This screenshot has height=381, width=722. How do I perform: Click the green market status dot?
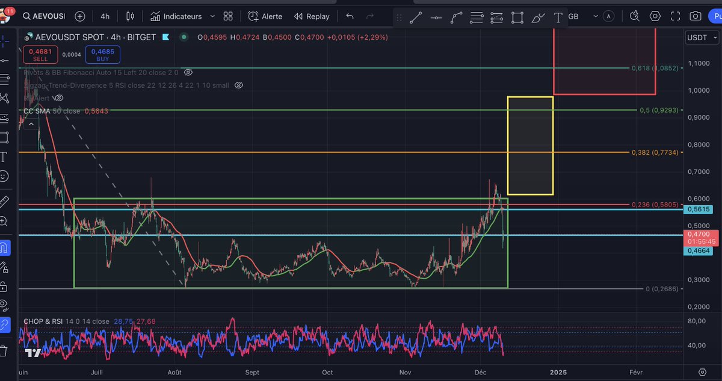[x=184, y=37]
